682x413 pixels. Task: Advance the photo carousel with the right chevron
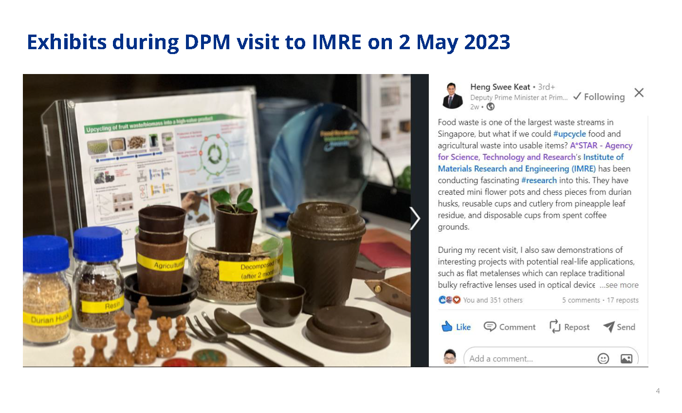pos(415,219)
